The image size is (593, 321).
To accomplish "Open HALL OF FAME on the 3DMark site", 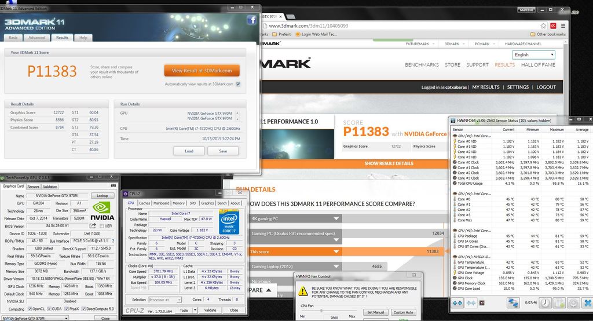I will [x=538, y=65].
